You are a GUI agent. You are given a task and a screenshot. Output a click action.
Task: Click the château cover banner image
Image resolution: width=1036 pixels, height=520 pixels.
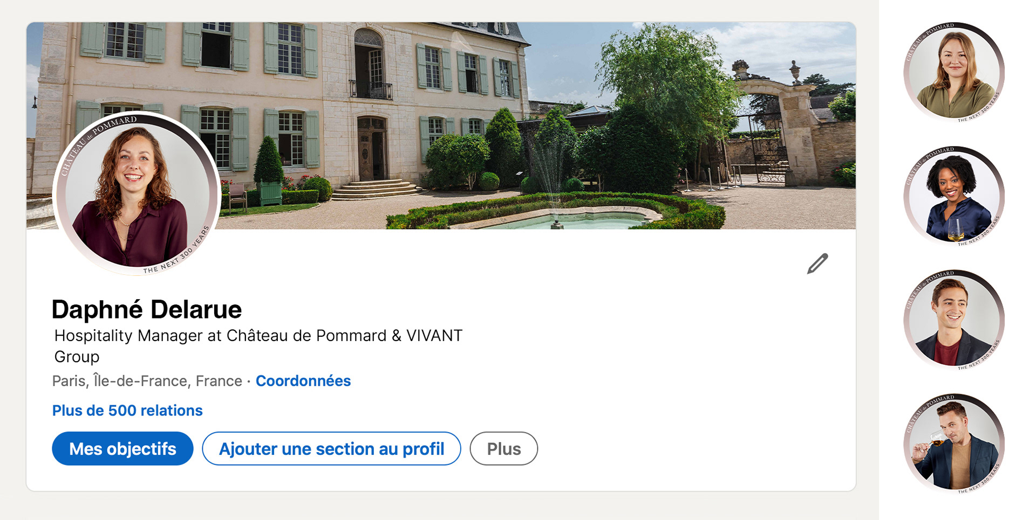coord(540,81)
